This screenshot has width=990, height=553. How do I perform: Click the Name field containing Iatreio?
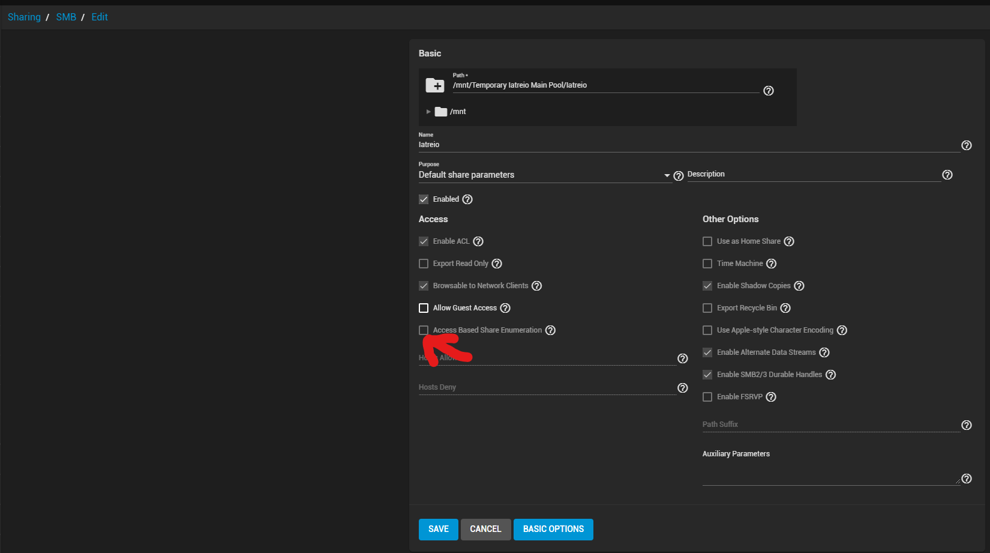[689, 145]
